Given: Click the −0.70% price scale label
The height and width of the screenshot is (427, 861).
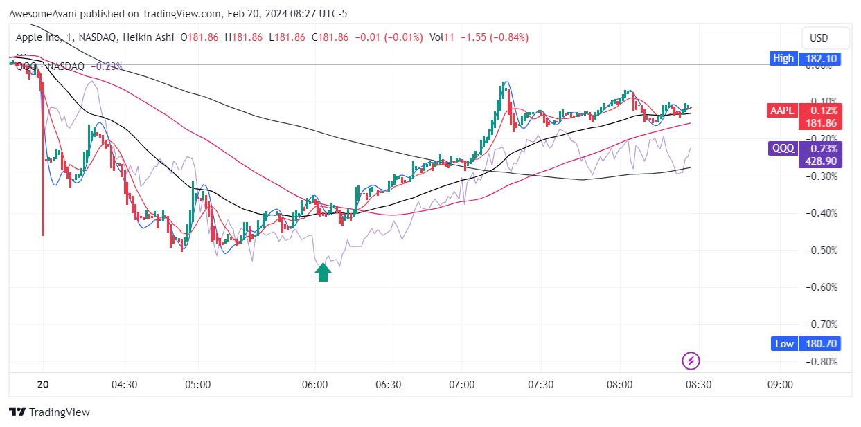Looking at the screenshot, I should pyautogui.click(x=822, y=324).
